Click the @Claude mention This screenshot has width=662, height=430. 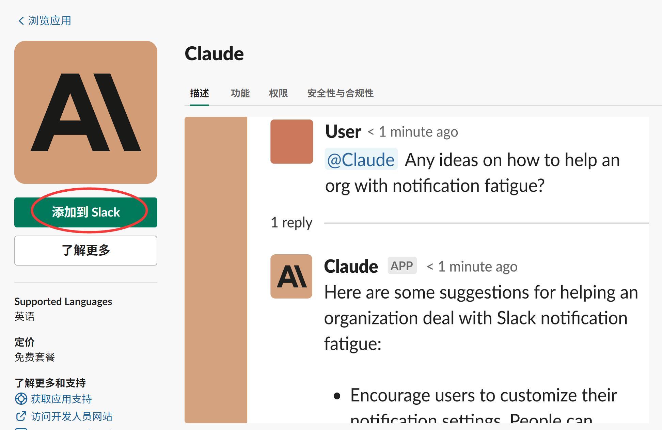point(361,159)
